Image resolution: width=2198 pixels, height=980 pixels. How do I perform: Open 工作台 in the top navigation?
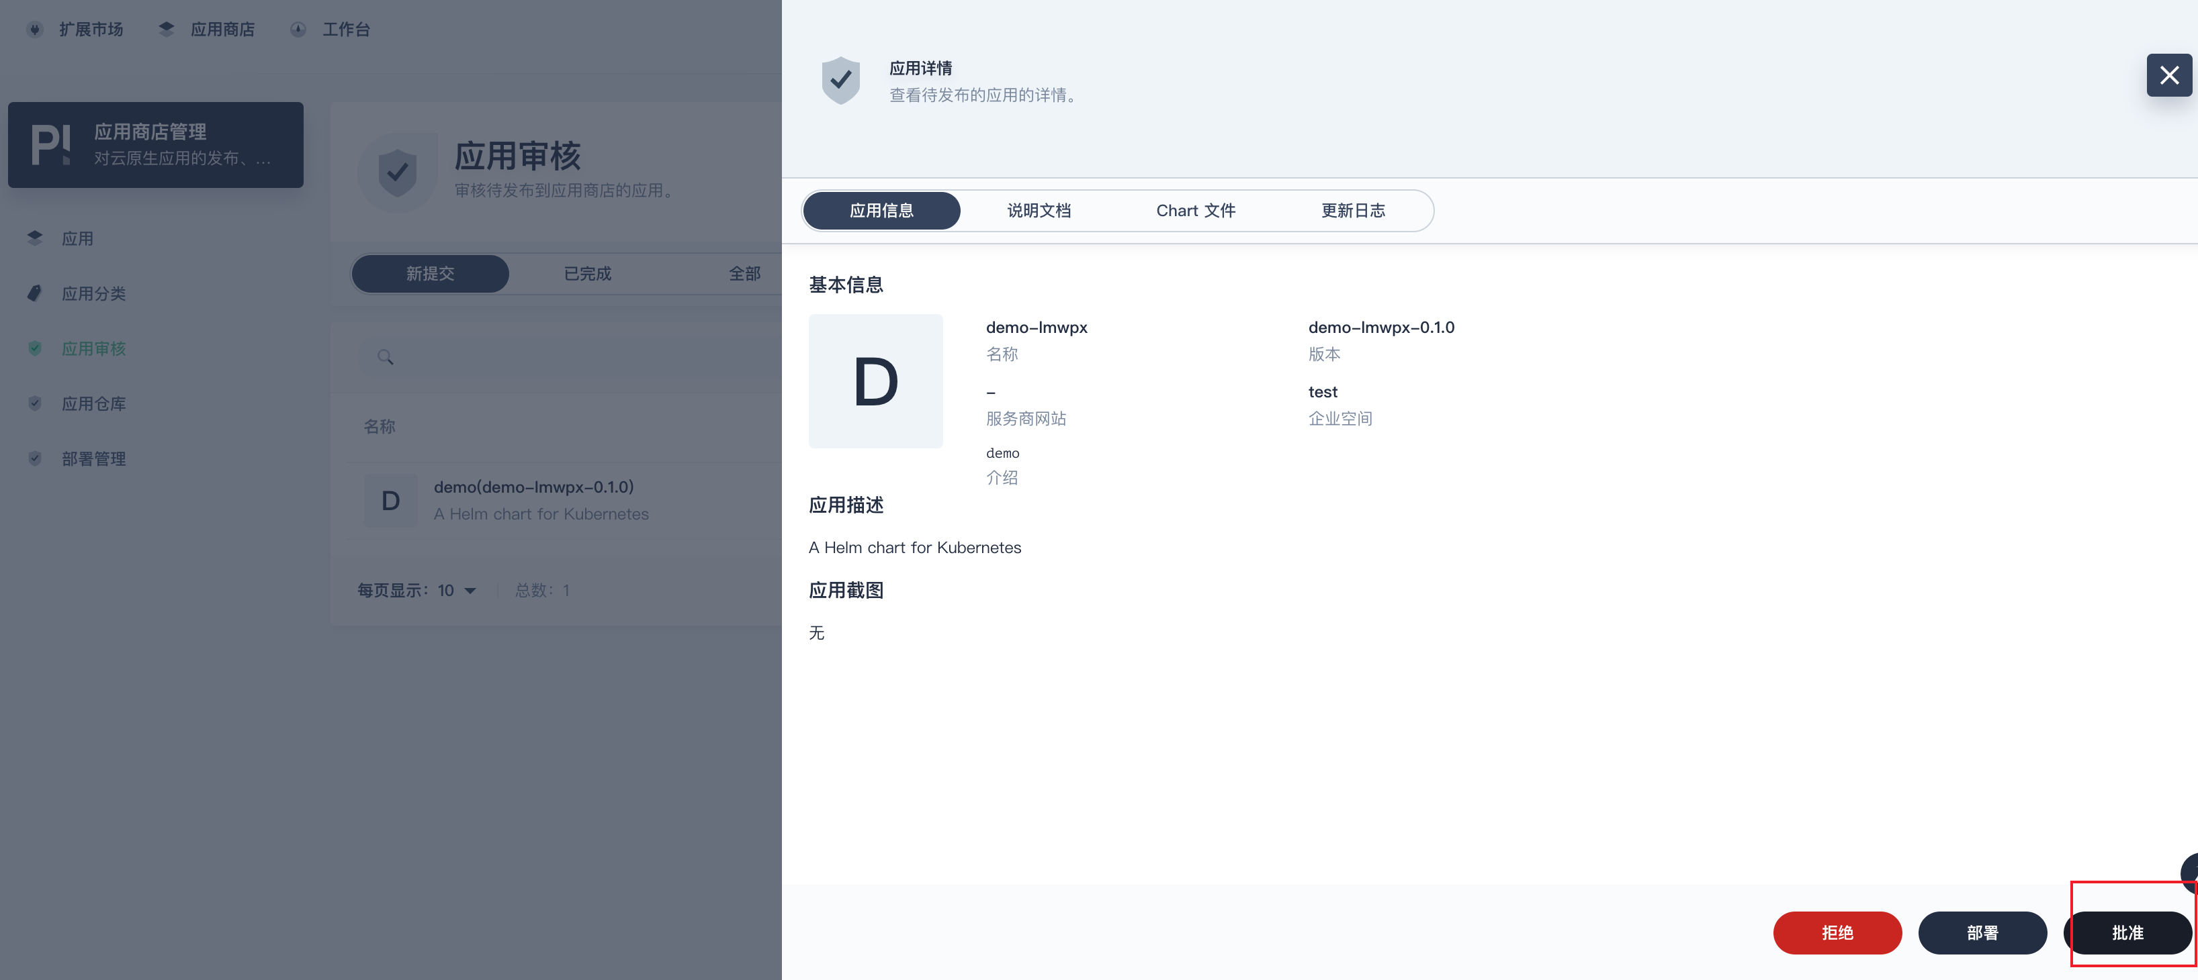[347, 29]
